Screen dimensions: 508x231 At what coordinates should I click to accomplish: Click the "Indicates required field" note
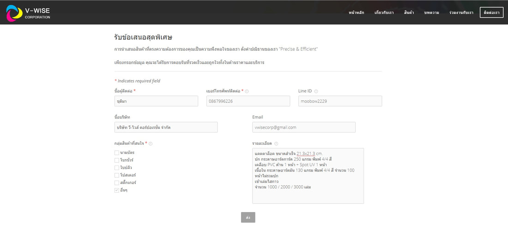[x=137, y=81]
